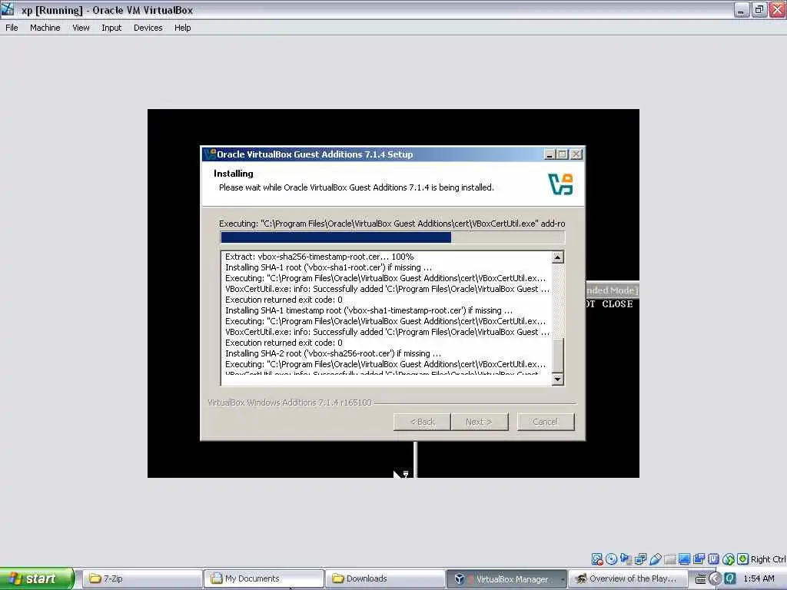Open the USB devices indicator icon

[x=655, y=559]
